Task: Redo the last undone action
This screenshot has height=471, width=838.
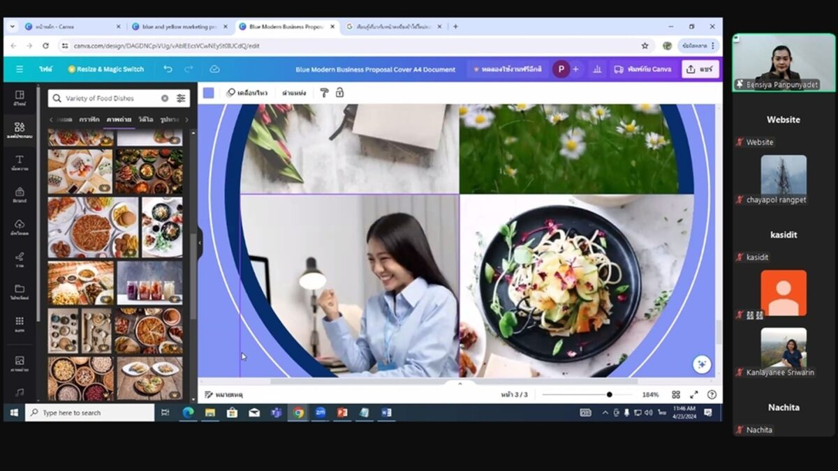Action: point(189,69)
